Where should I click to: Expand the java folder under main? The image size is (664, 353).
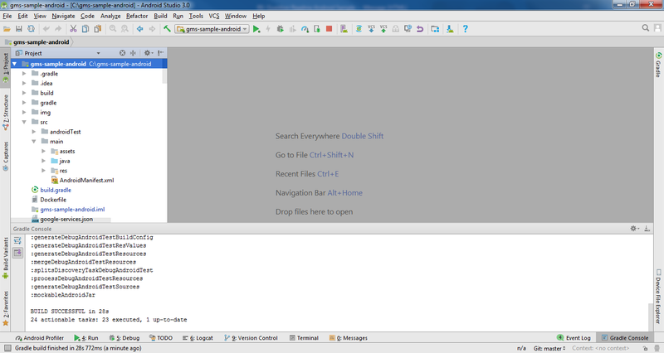click(x=44, y=161)
